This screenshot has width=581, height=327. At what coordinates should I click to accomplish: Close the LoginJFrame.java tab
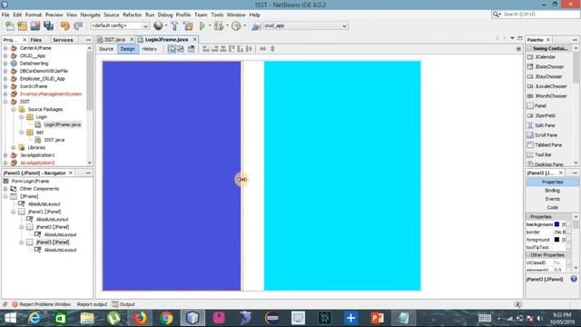click(195, 39)
